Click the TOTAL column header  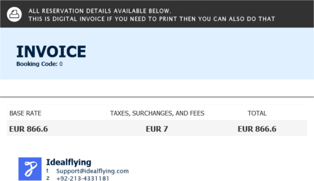point(257,113)
